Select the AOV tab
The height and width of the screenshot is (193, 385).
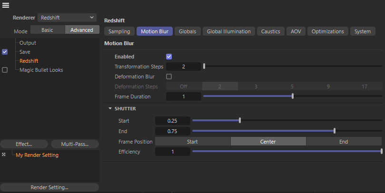295,31
